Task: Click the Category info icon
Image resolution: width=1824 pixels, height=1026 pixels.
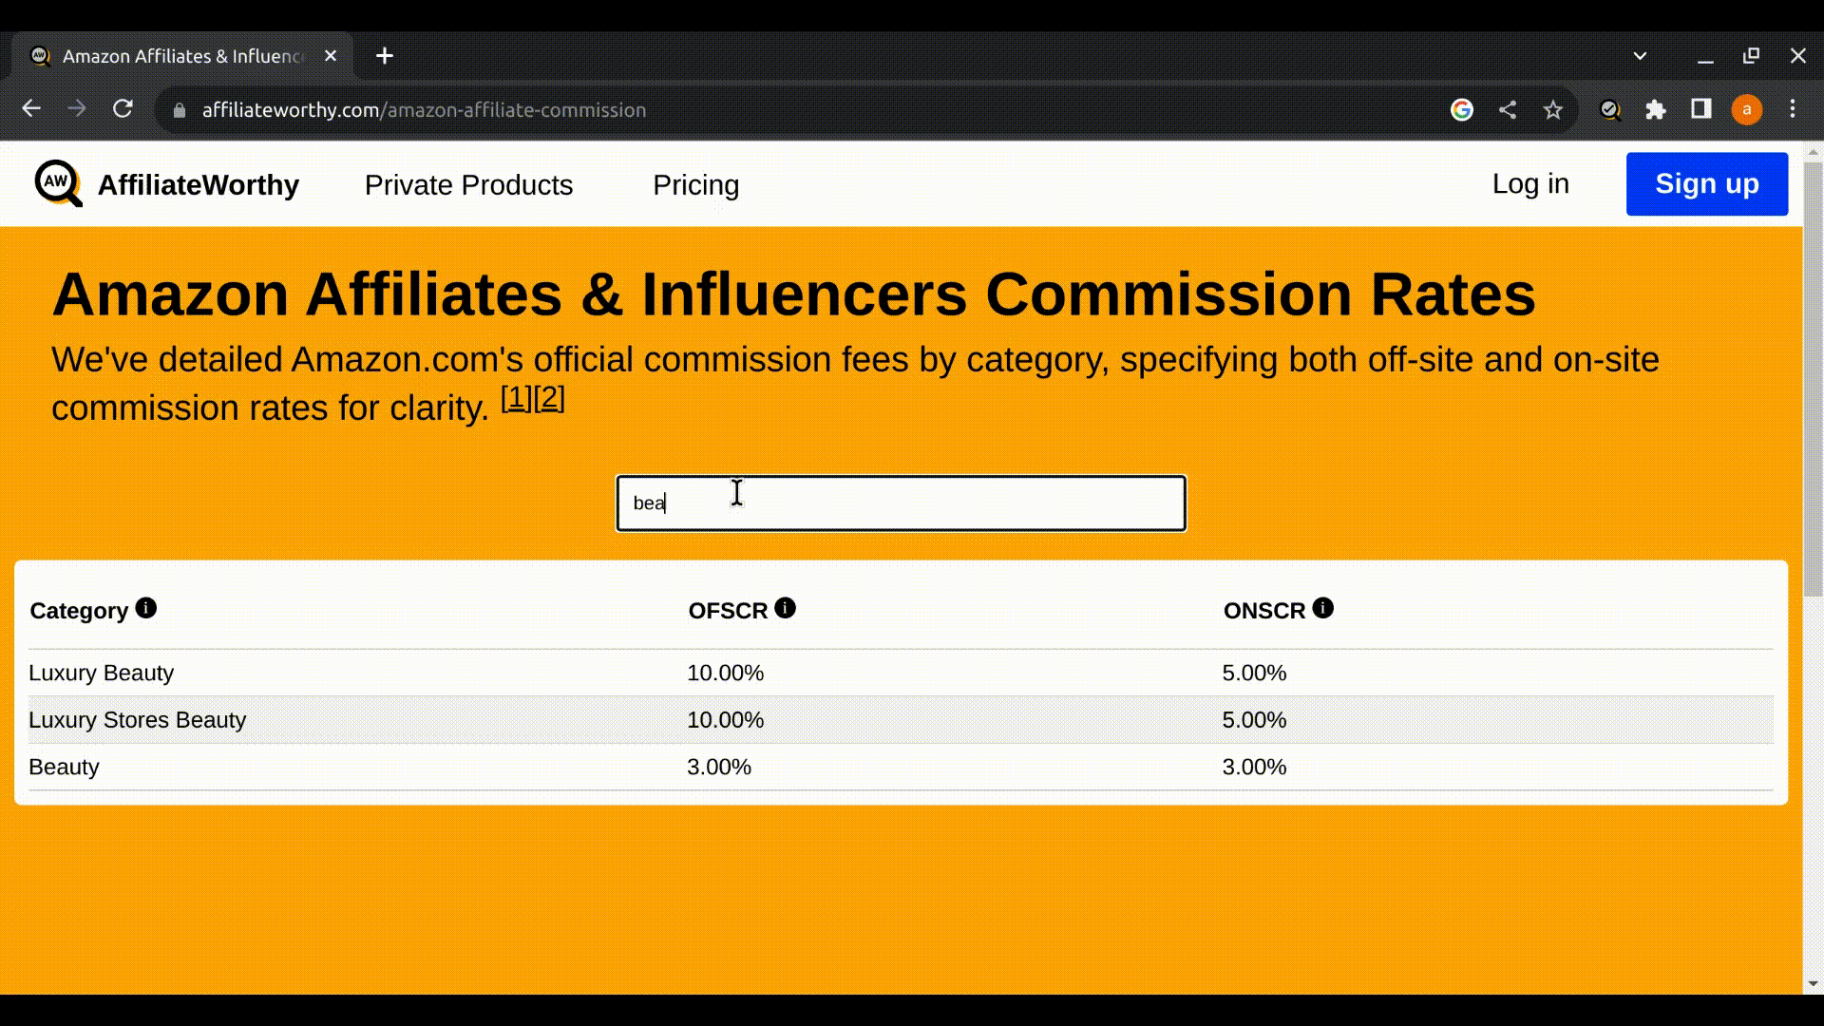Action: [x=145, y=608]
